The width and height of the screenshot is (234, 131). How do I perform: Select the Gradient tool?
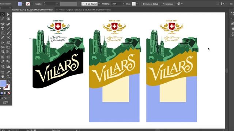pyautogui.click(x=8, y=57)
